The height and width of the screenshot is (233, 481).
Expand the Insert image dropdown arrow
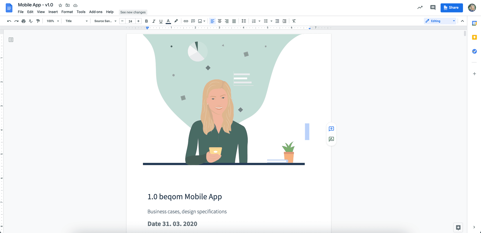pos(204,21)
